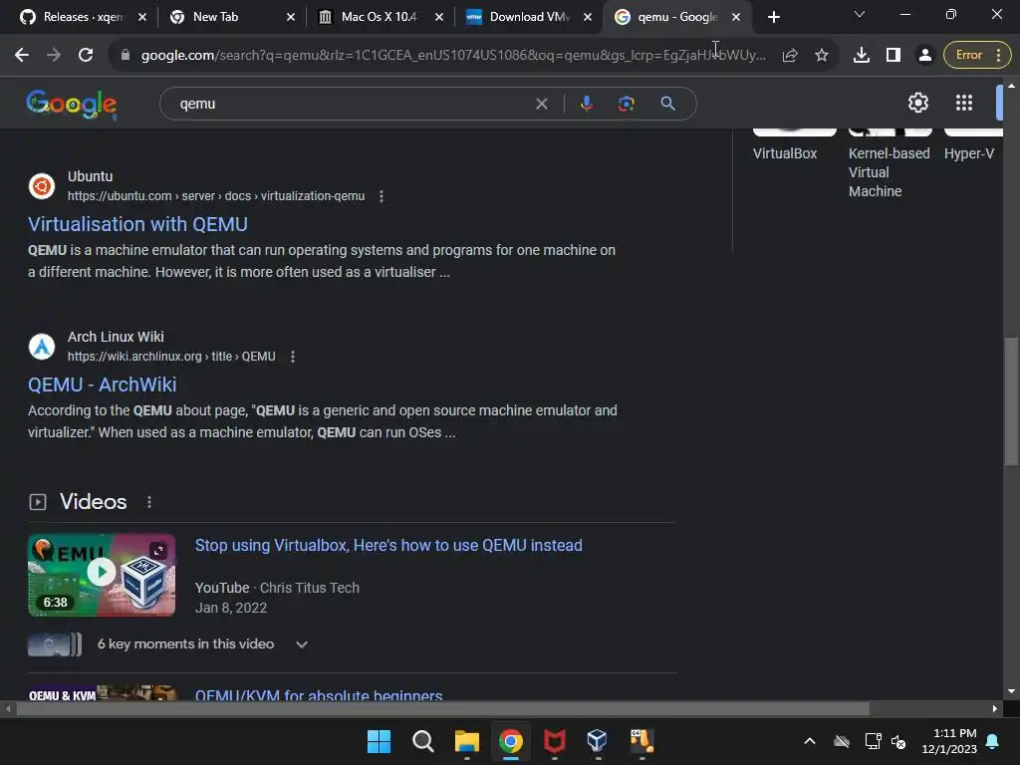Open options for Ubuntu result

pos(382,196)
